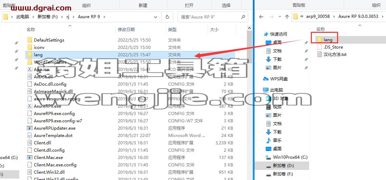Screen dimensions: 386x180
Task: Select file AxureRP9.exe.config-w7
Action: click(x=58, y=121)
